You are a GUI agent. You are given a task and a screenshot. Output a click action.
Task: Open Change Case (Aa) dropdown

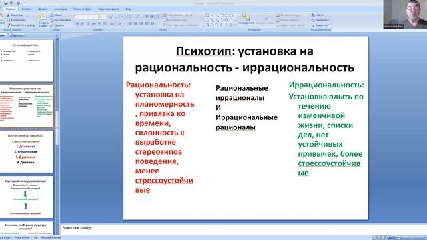112,24
